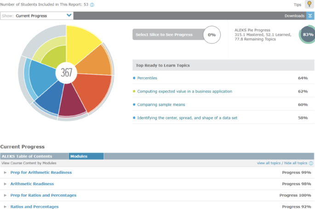
Task: Click the Downloads label in the toolbar
Action: tap(294, 16)
